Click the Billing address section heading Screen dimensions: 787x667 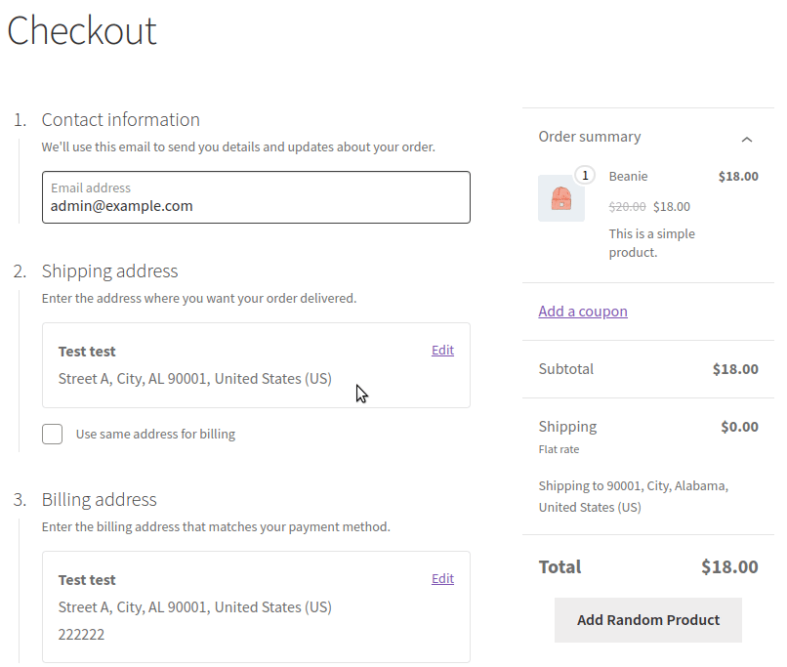pyautogui.click(x=99, y=500)
